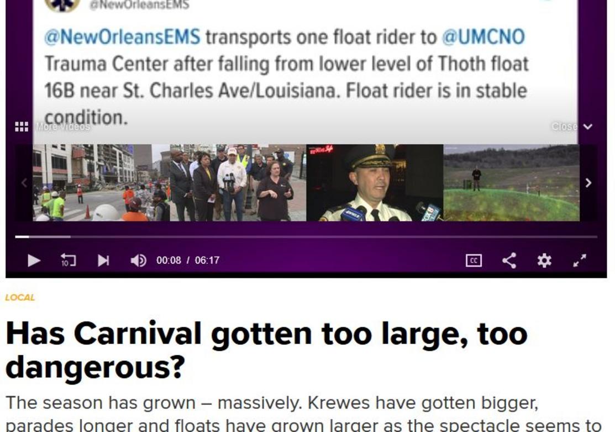Open the LOCAL section link
Image resolution: width=615 pixels, height=432 pixels.
[x=20, y=298]
